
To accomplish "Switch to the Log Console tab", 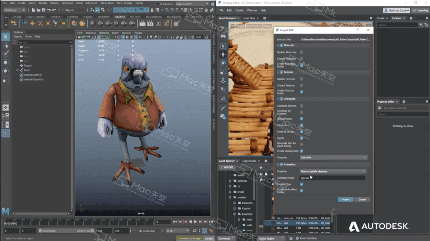I will click(x=249, y=161).
